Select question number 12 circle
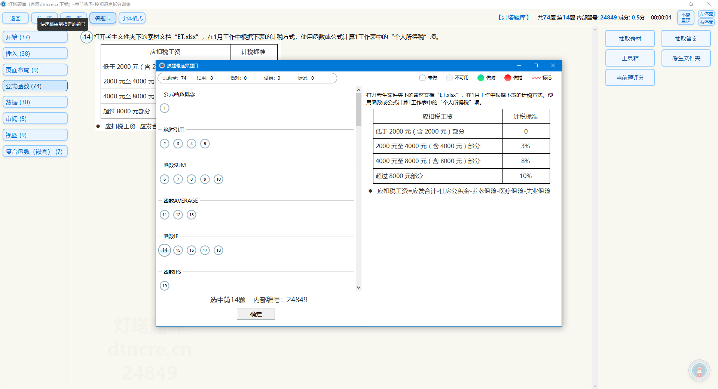The width and height of the screenshot is (718, 389). pos(178,215)
